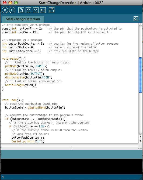Collapse editor using small divider up arrow

tap(139, 149)
